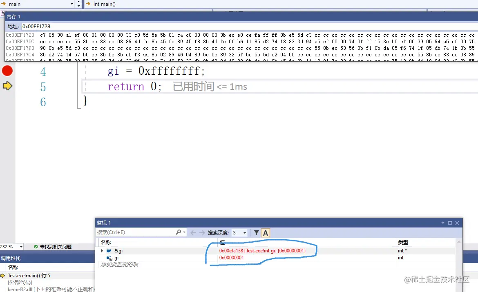Sort by the 值 column header

(x=222, y=242)
